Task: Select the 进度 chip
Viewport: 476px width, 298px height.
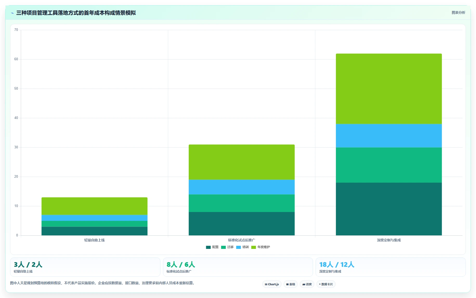Action: 307,284
